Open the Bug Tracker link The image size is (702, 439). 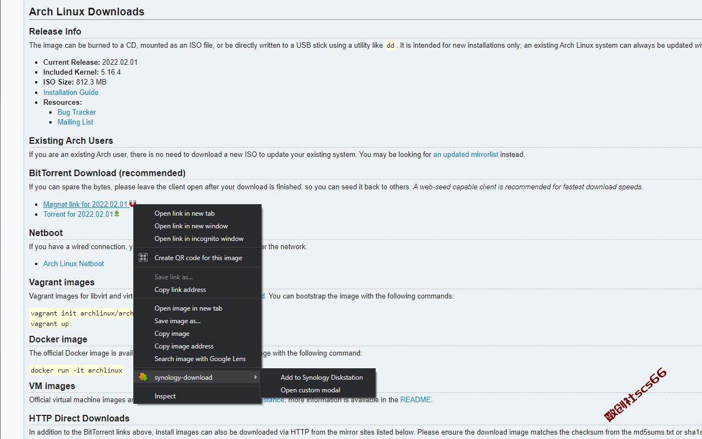point(77,112)
